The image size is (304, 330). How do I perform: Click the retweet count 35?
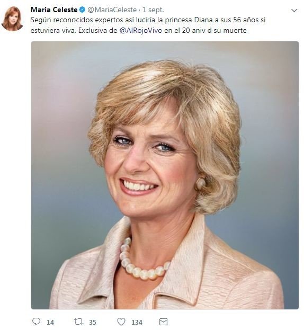[x=93, y=322]
